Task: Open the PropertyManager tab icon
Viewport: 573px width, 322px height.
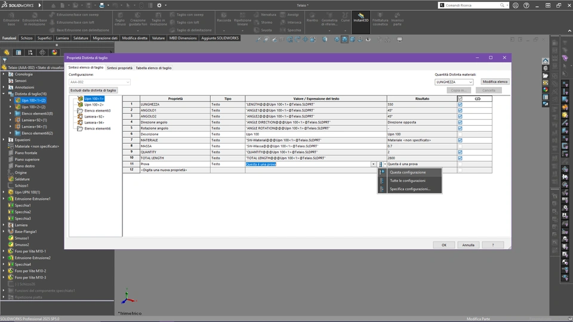Action: (x=19, y=52)
